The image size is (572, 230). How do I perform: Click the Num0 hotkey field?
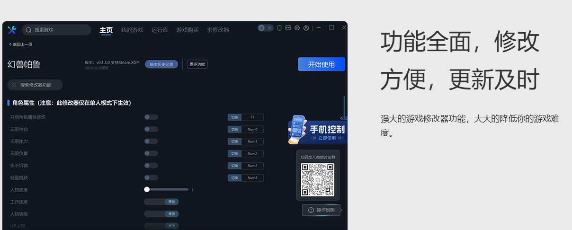pos(252,129)
